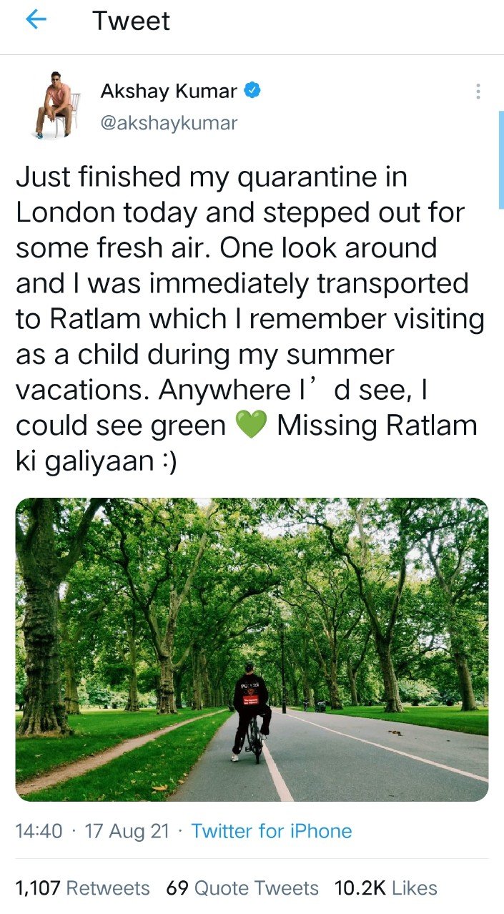Viewport: 504px width, 914px height.
Task: Click the 'Tweet' header title
Action: tap(131, 20)
